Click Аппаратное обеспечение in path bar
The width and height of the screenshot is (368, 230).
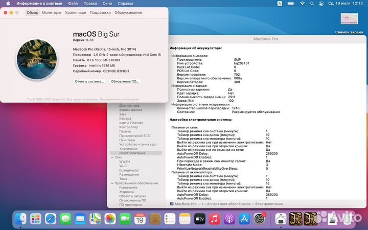coord(228,204)
